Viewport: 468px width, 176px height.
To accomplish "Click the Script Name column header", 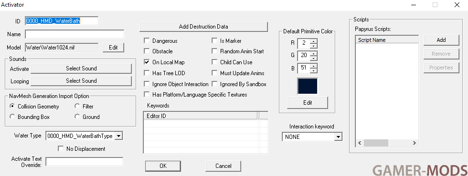I will coord(387,40).
